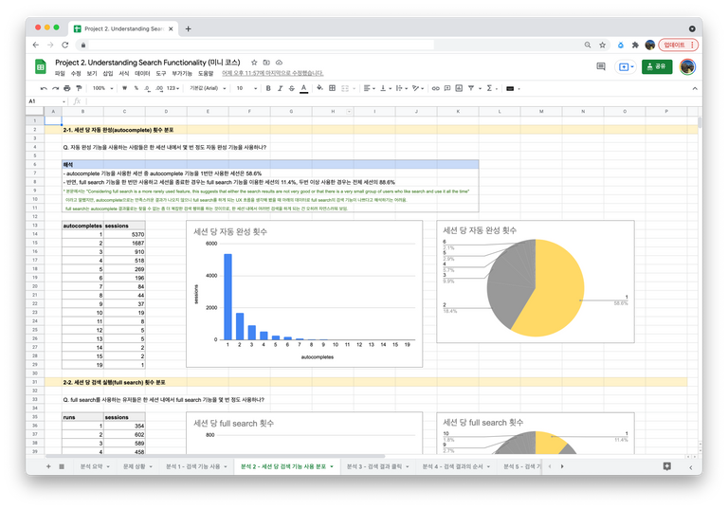Click the Undo icon in the toolbar

(x=44, y=88)
